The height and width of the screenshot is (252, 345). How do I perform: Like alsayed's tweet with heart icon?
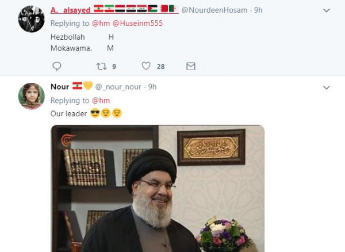(146, 66)
